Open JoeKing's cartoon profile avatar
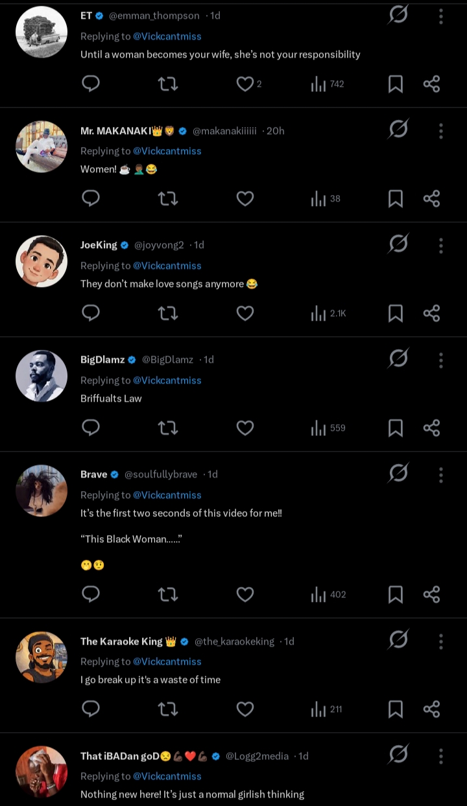This screenshot has width=467, height=806. pos(42,261)
